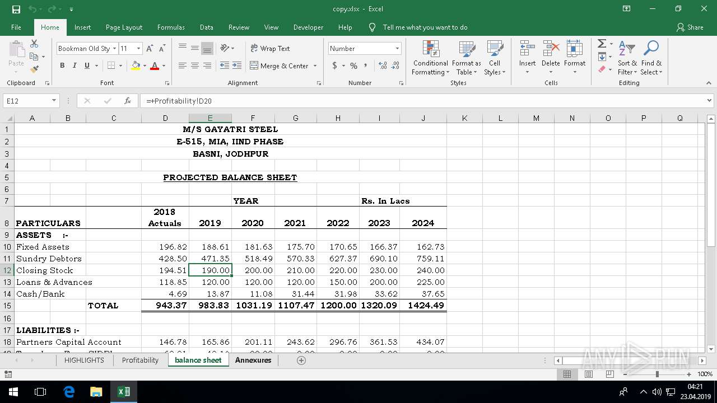Apply Comma Style format
The width and height of the screenshot is (717, 403).
click(x=366, y=65)
